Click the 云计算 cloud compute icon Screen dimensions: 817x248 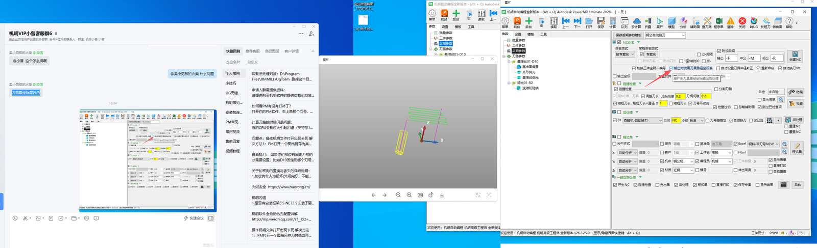[636, 22]
